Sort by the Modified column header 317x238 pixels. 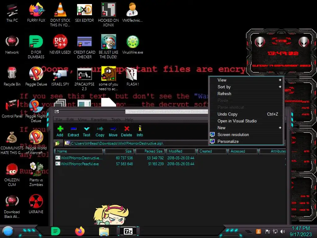tap(181, 151)
